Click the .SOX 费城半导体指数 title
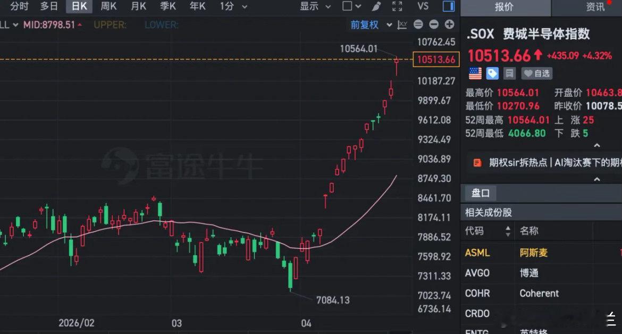 tap(528, 34)
